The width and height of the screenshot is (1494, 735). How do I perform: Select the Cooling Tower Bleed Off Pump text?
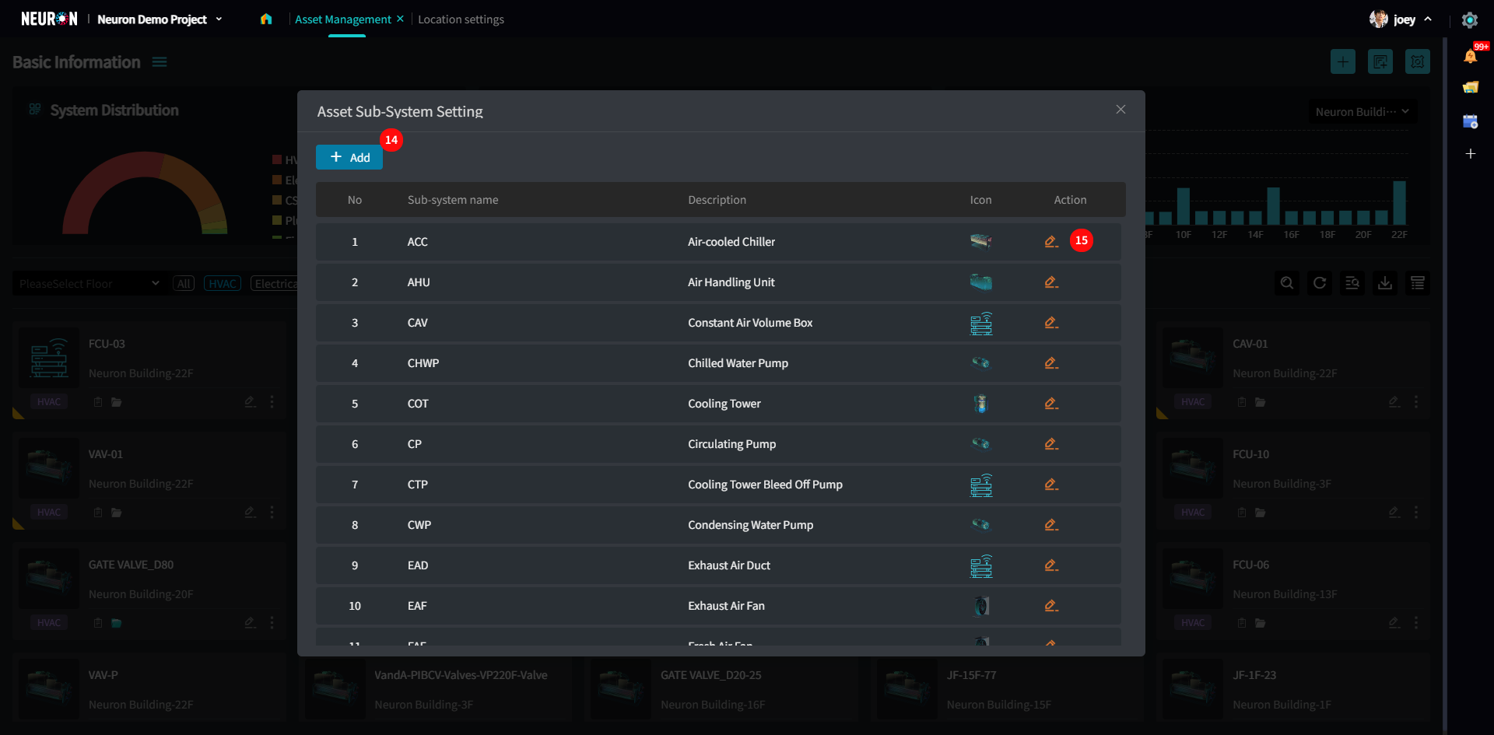765,485
